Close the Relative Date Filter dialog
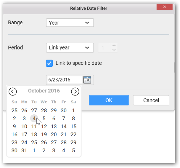The width and height of the screenshot is (180, 168). coord(165,7)
